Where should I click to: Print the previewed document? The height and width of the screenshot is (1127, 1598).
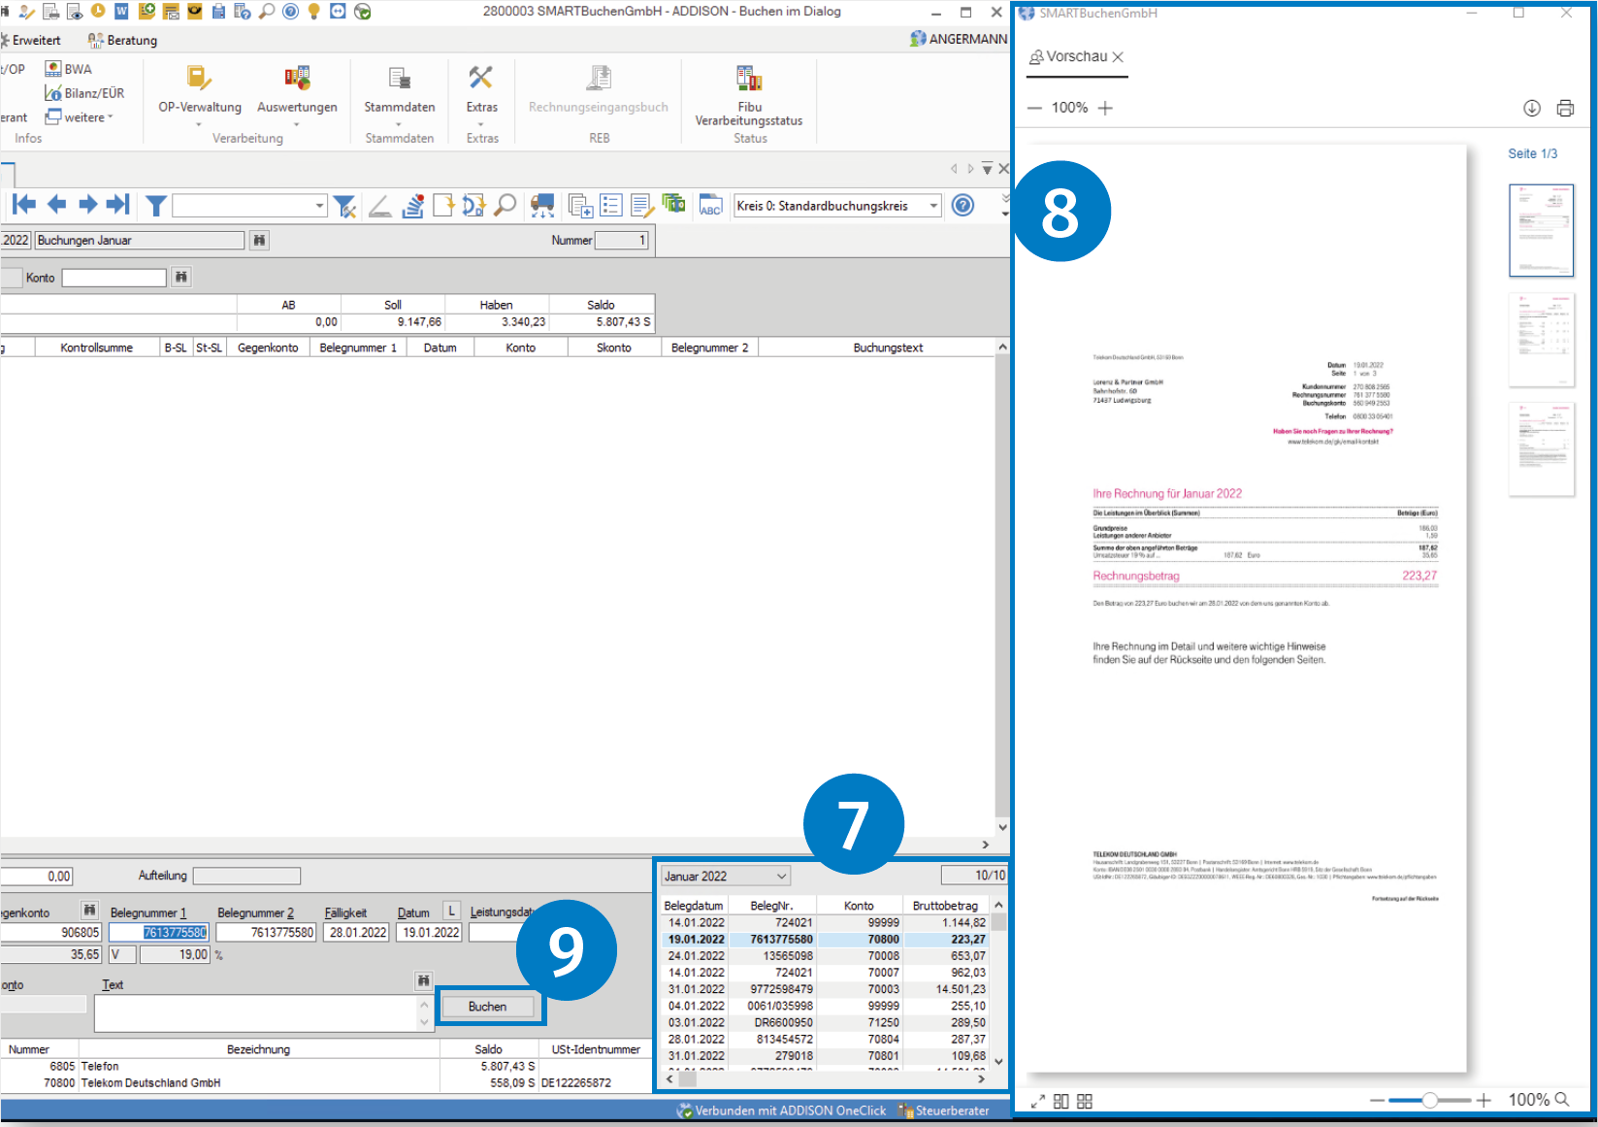click(1565, 108)
